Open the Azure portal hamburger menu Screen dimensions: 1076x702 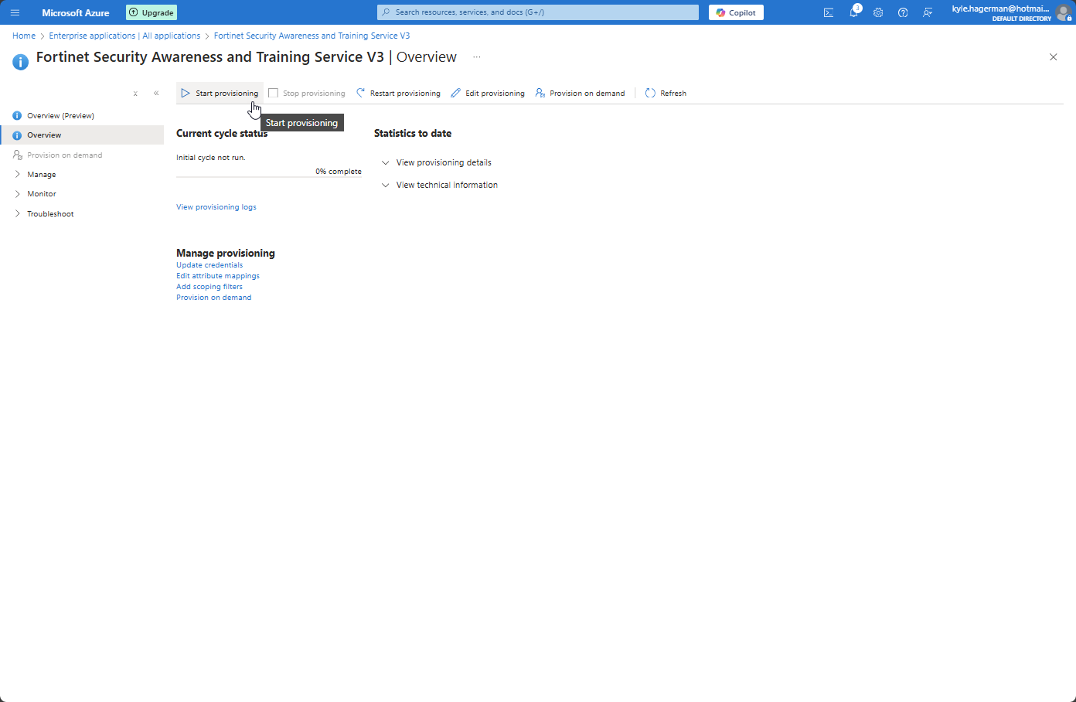tap(15, 12)
